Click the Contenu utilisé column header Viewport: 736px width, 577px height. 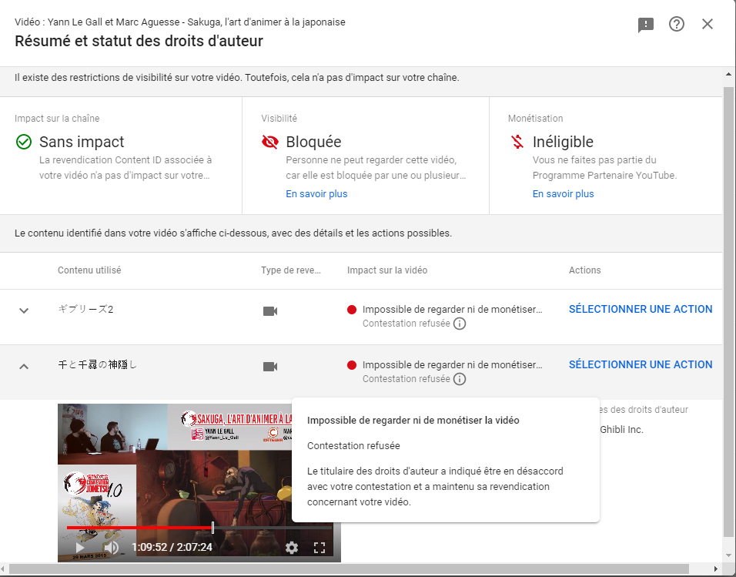89,270
